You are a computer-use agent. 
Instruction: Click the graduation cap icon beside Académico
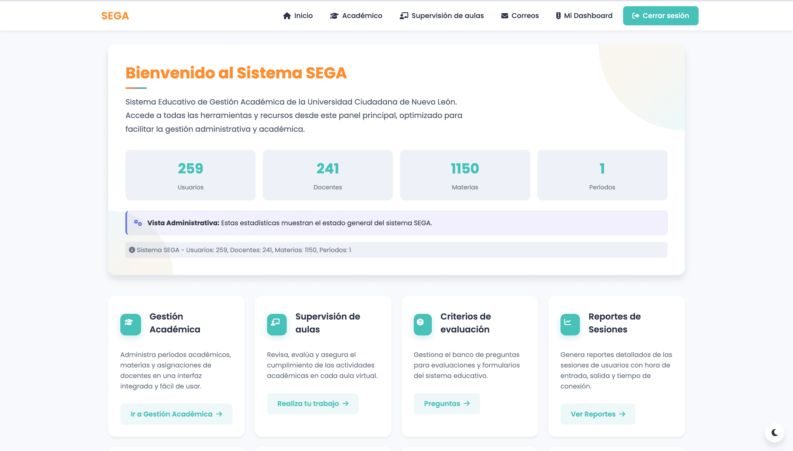tap(334, 16)
